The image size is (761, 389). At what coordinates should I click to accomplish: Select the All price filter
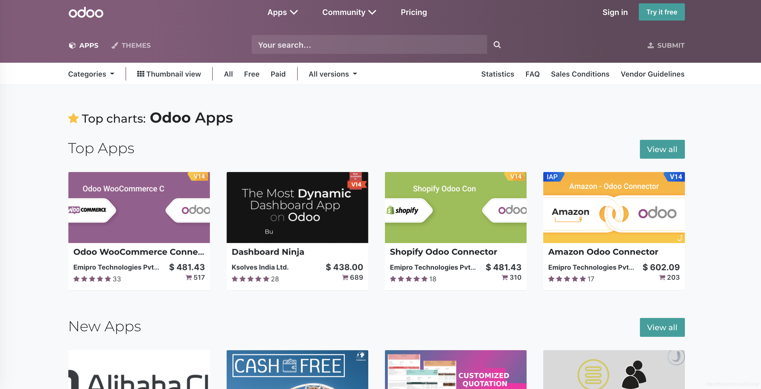pyautogui.click(x=228, y=74)
